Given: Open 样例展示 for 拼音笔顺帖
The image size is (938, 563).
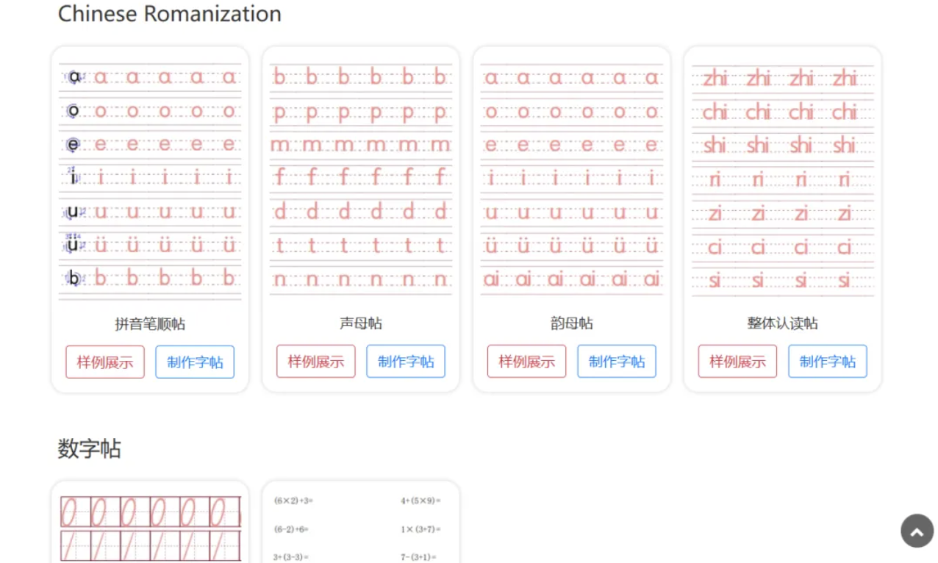Looking at the screenshot, I should (105, 362).
